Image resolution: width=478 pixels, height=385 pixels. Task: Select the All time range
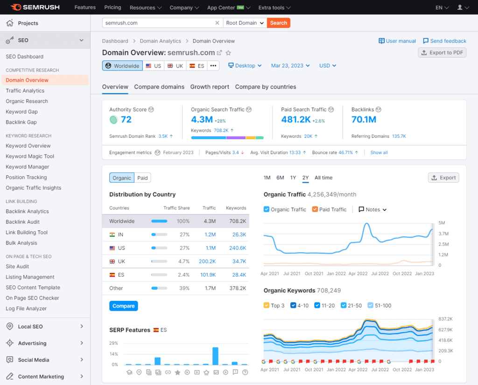click(323, 178)
